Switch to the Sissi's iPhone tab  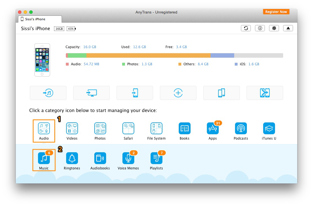pyautogui.click(x=40, y=19)
